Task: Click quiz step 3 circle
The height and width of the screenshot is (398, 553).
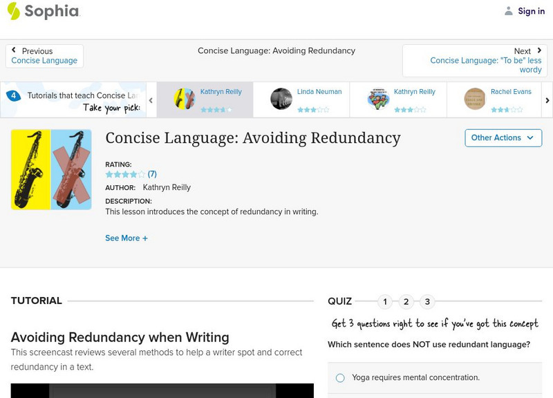Action: point(427,300)
